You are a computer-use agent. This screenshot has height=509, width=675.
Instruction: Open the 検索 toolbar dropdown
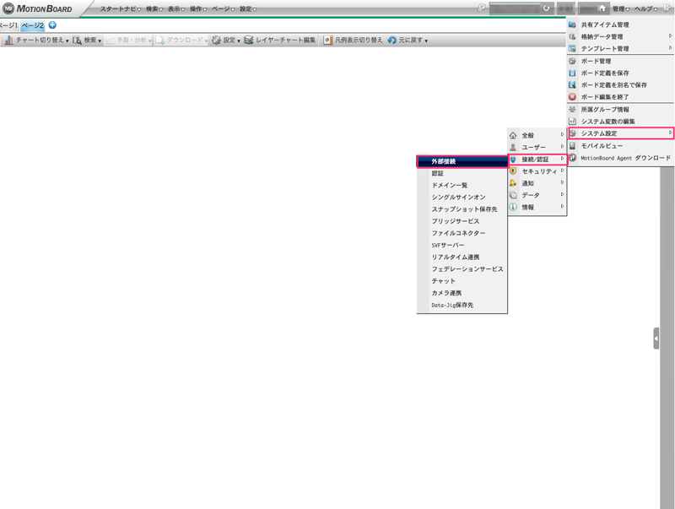tap(88, 40)
